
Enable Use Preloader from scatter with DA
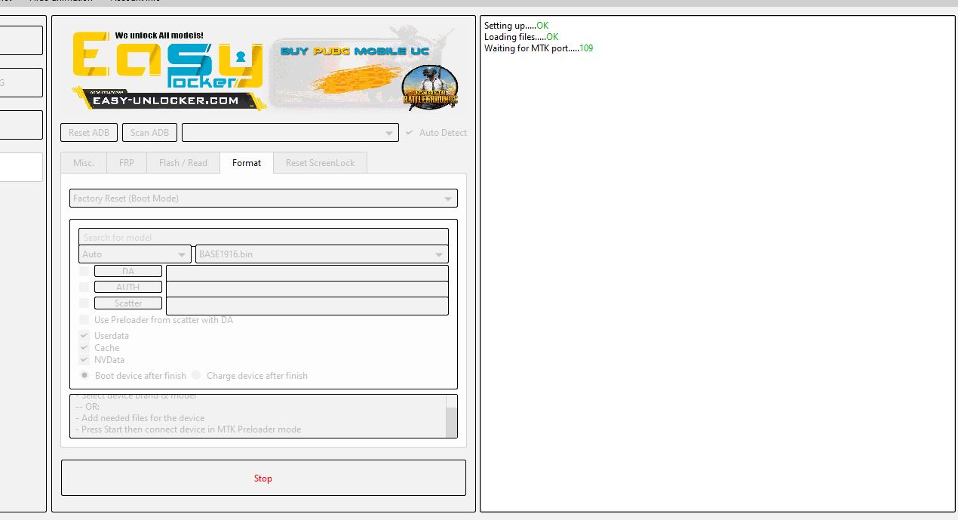tap(84, 320)
